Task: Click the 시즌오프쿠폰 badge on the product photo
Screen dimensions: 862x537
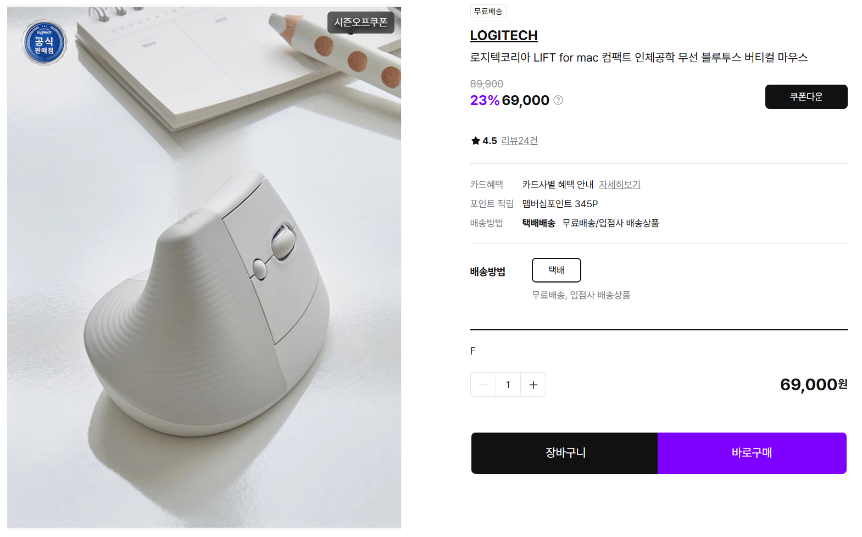Action: coord(360,23)
